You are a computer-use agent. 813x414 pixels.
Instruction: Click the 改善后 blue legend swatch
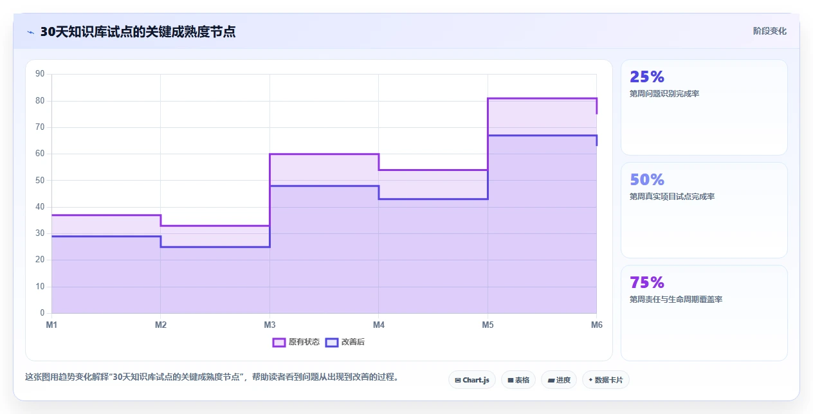[x=332, y=342]
